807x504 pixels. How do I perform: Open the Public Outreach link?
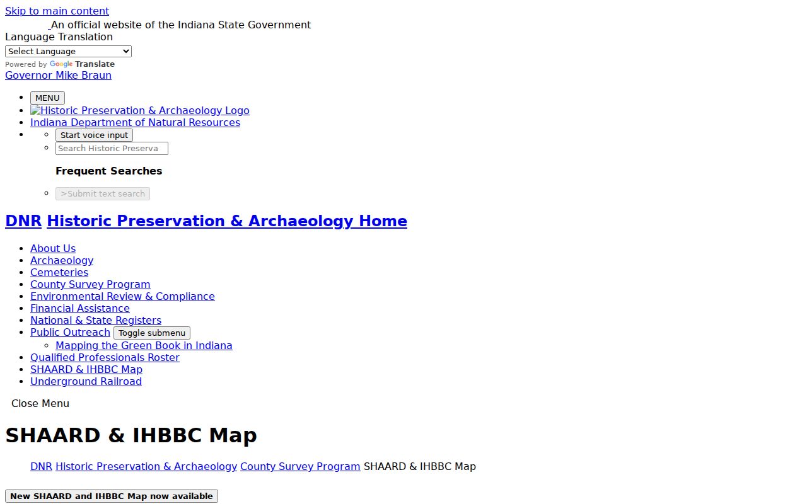[70, 332]
